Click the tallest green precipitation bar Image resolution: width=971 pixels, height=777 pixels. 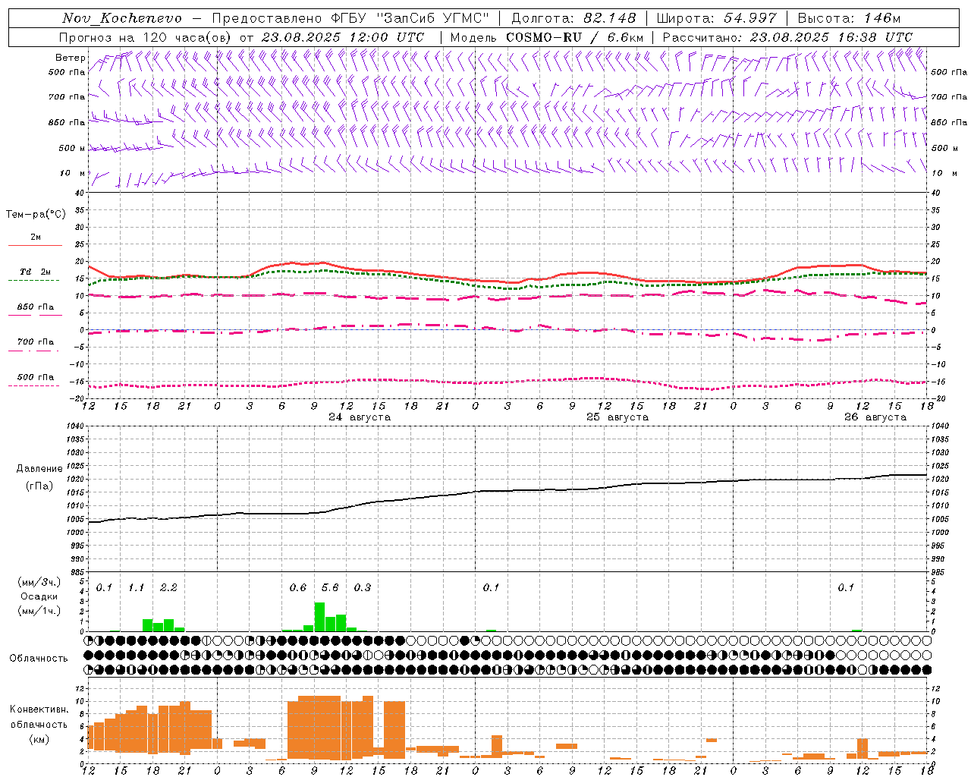pos(319,617)
